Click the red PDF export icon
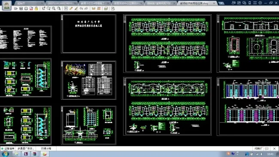Viewport: 279px width, 157px height. click(31, 9)
